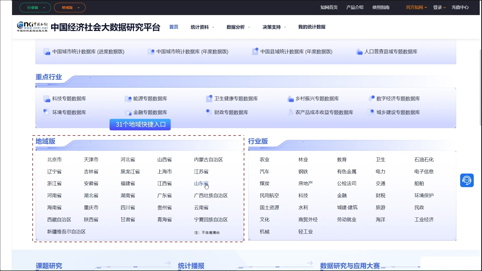
Task: Select 有色金属 industry
Action: (346, 172)
